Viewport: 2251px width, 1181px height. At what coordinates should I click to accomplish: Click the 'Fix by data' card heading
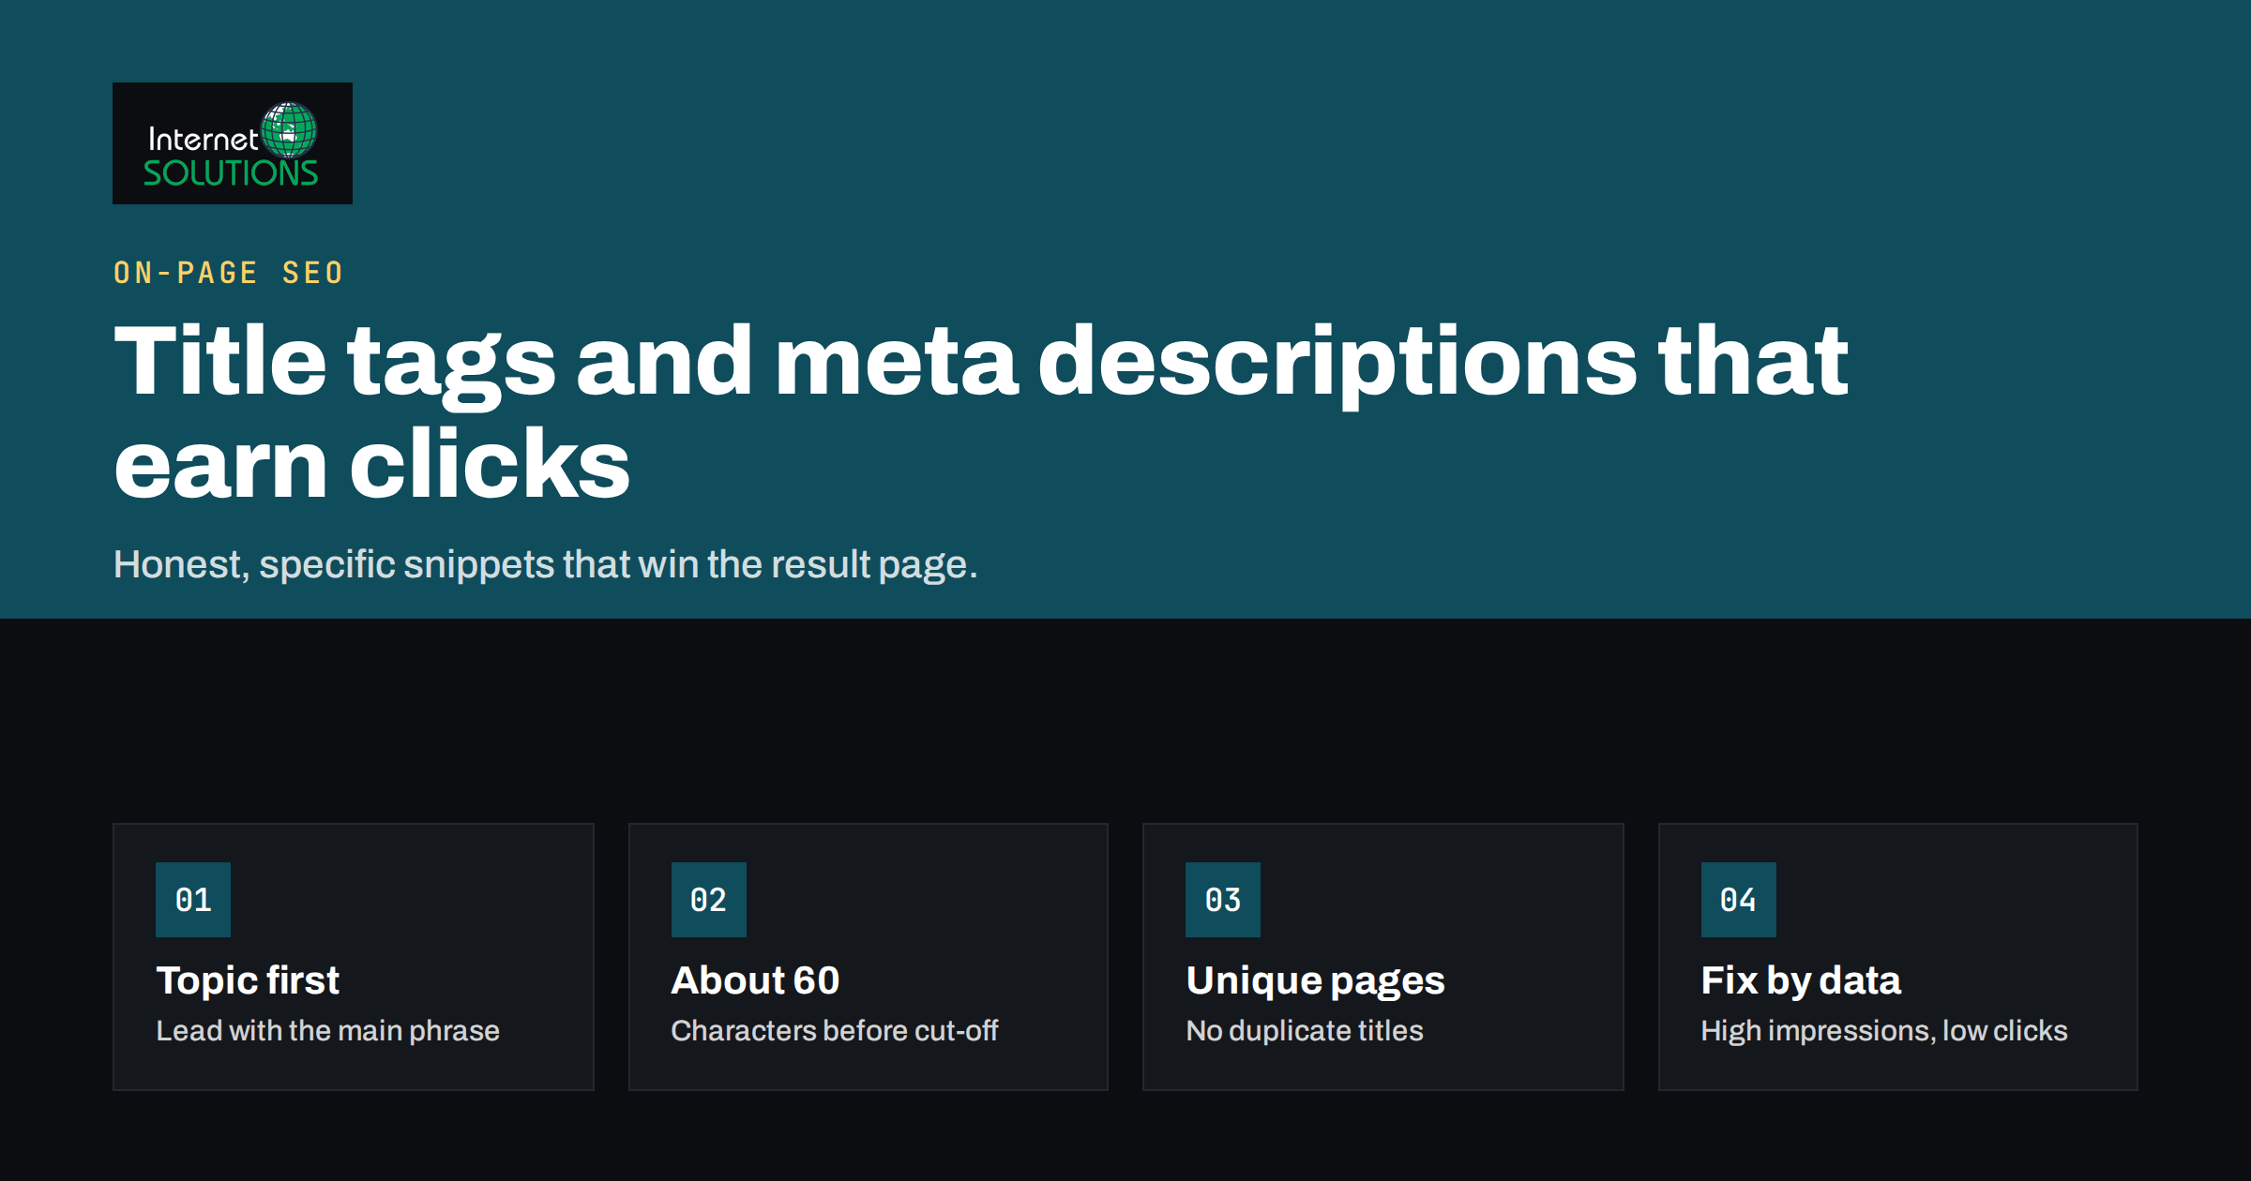tap(1801, 980)
